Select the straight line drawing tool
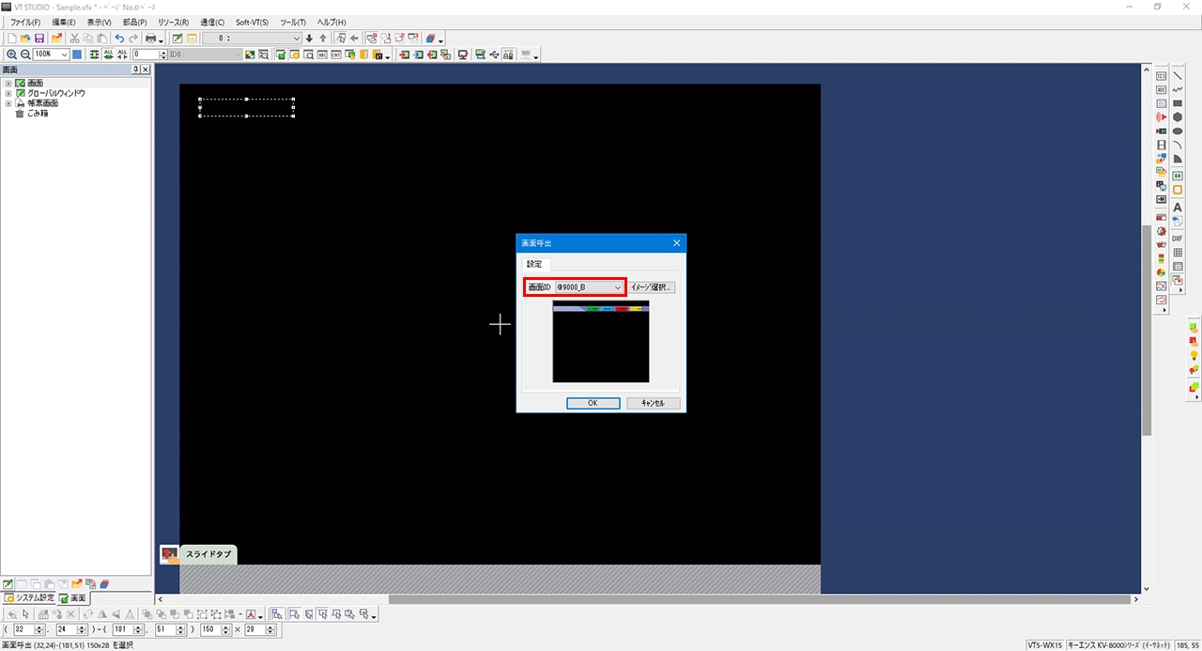The width and height of the screenshot is (1202, 651). 1178,76
